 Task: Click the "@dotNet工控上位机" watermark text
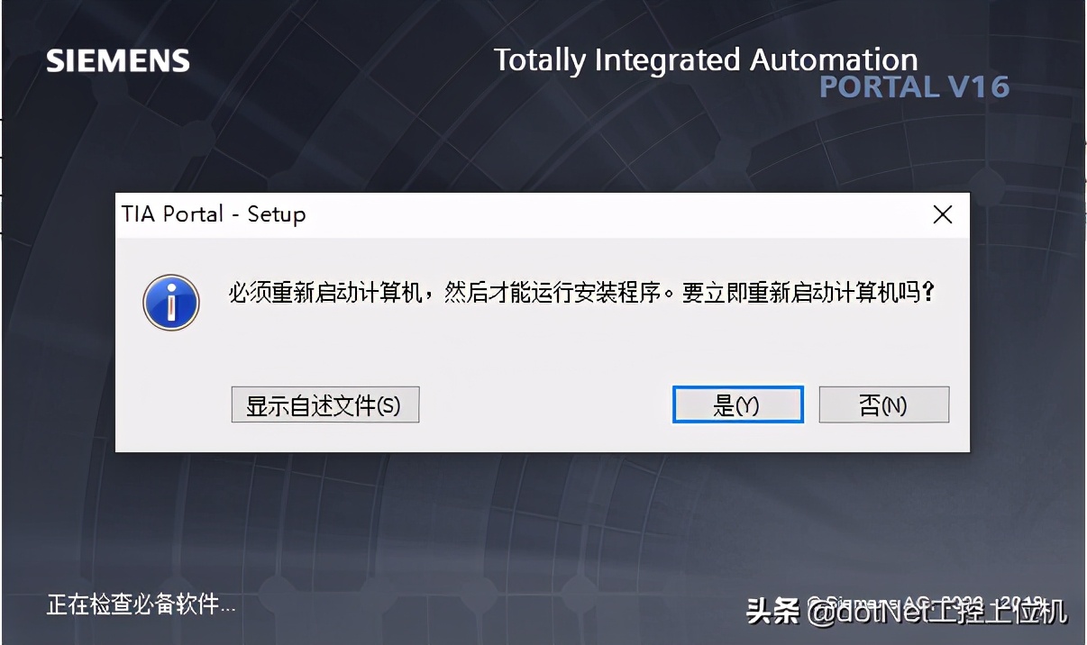click(937, 613)
